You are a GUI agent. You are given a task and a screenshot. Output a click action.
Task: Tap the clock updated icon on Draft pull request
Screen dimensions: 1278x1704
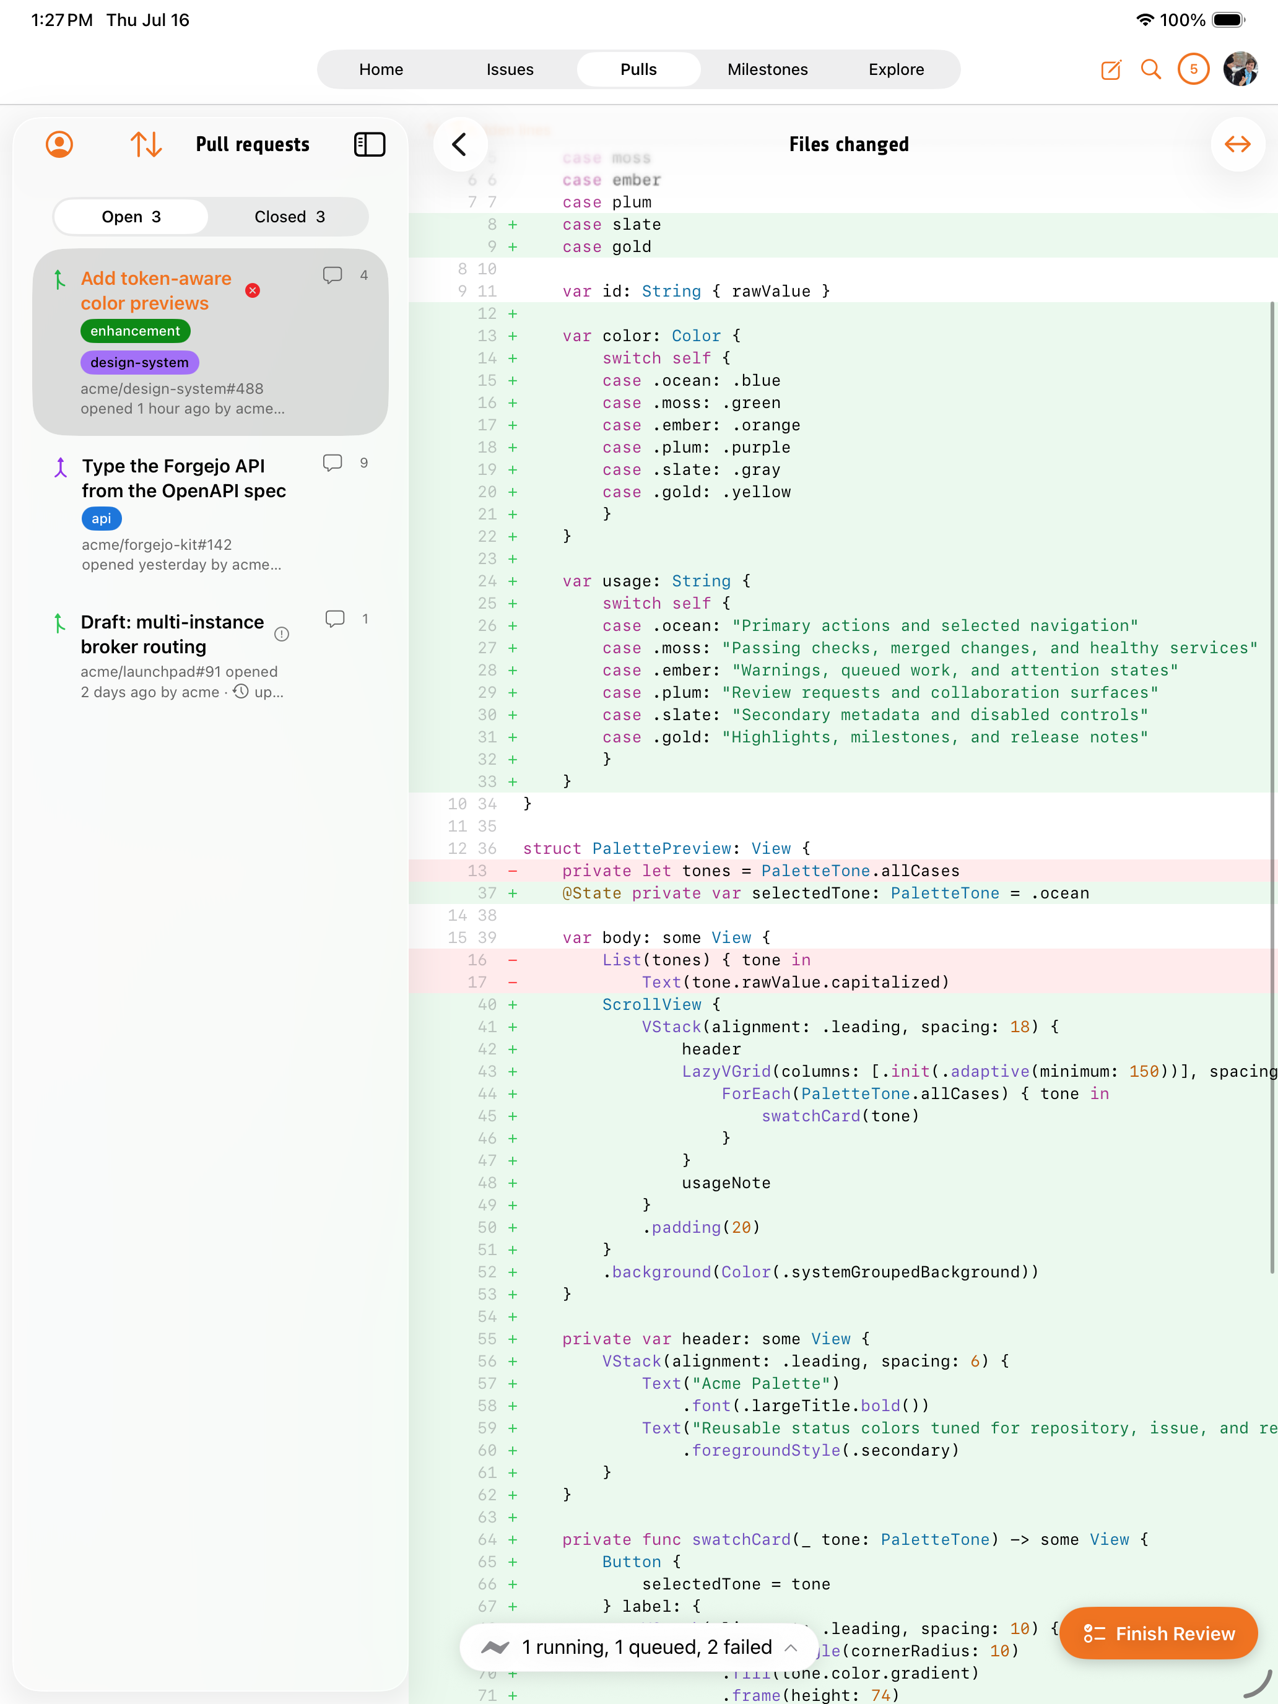point(241,691)
